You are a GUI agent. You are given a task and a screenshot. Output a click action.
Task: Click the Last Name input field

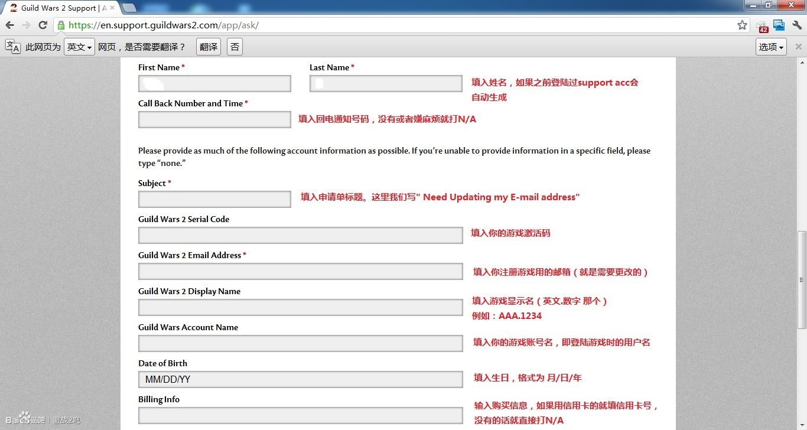386,83
